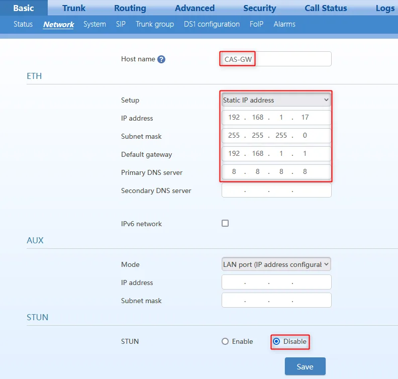Select the STUN Enable radio button
The image size is (398, 379).
click(x=225, y=341)
